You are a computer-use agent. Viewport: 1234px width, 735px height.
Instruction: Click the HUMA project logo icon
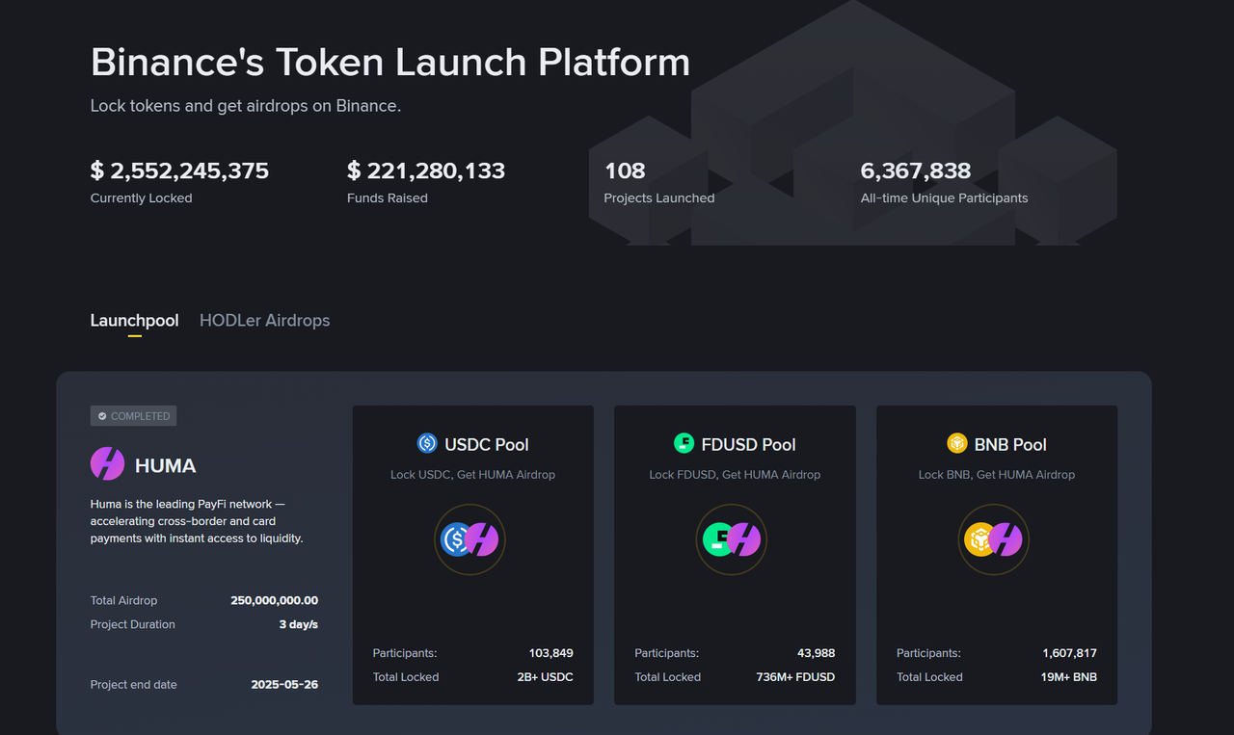(107, 463)
